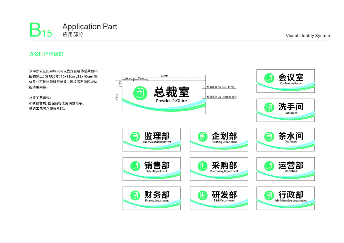Select the logo on the Planning Department sign
This screenshot has width=344, height=243.
203,136
